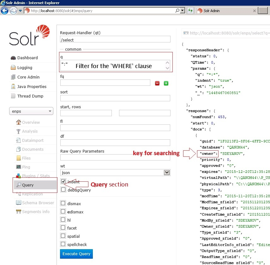Go to Thread Dump menu item
The image size is (270, 265).
click(x=30, y=96)
